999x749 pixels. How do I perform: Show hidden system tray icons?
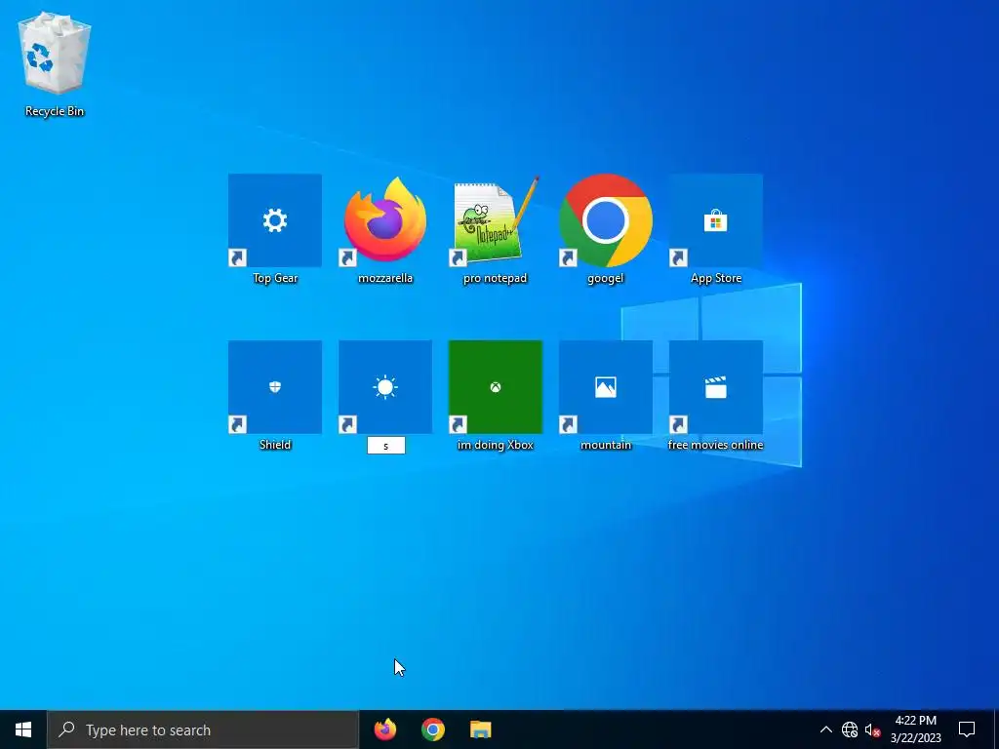[825, 729]
